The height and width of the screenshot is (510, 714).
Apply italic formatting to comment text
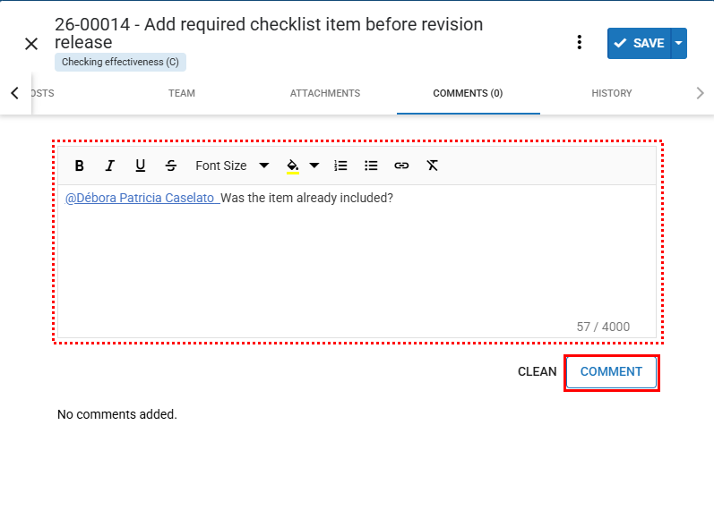[110, 166]
